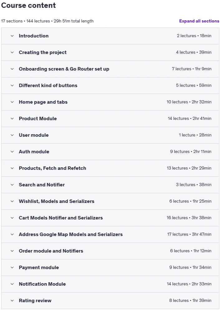Click the Course content heading
The image size is (221, 310).
(x=28, y=5)
